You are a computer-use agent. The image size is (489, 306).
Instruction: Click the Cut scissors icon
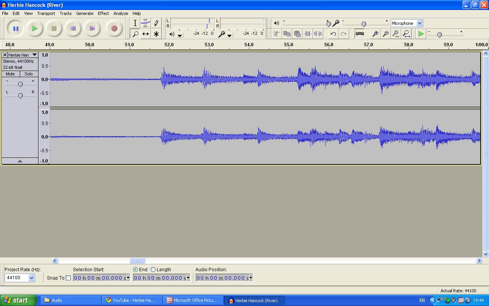tap(276, 34)
